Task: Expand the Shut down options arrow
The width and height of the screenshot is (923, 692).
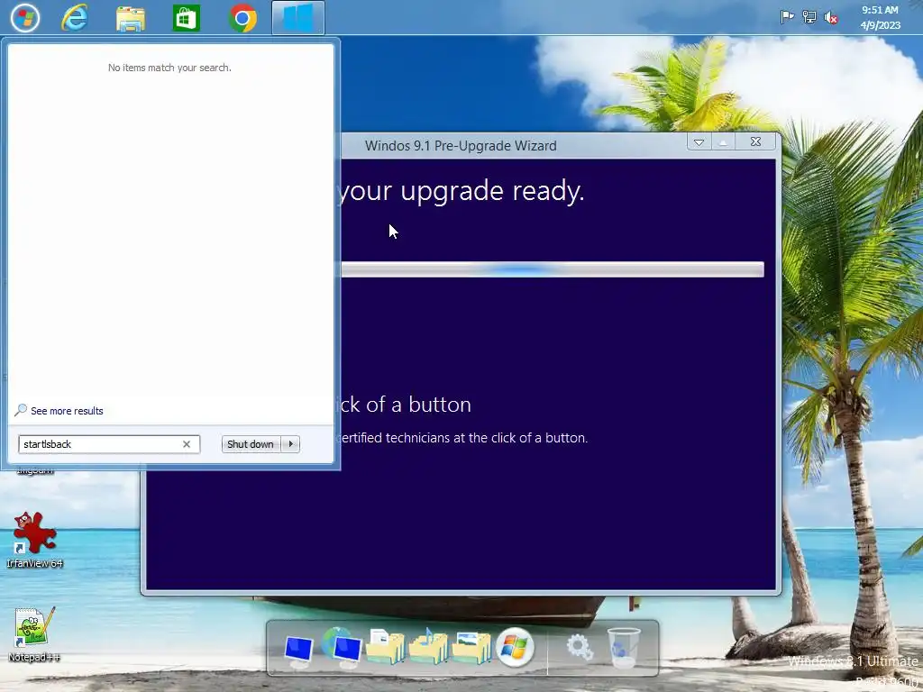Action: 291,444
